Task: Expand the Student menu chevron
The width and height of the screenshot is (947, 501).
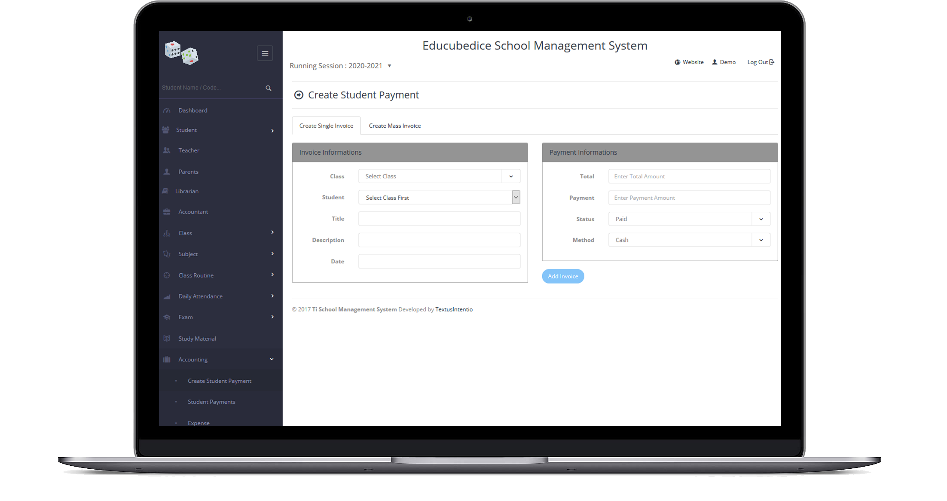Action: click(272, 131)
